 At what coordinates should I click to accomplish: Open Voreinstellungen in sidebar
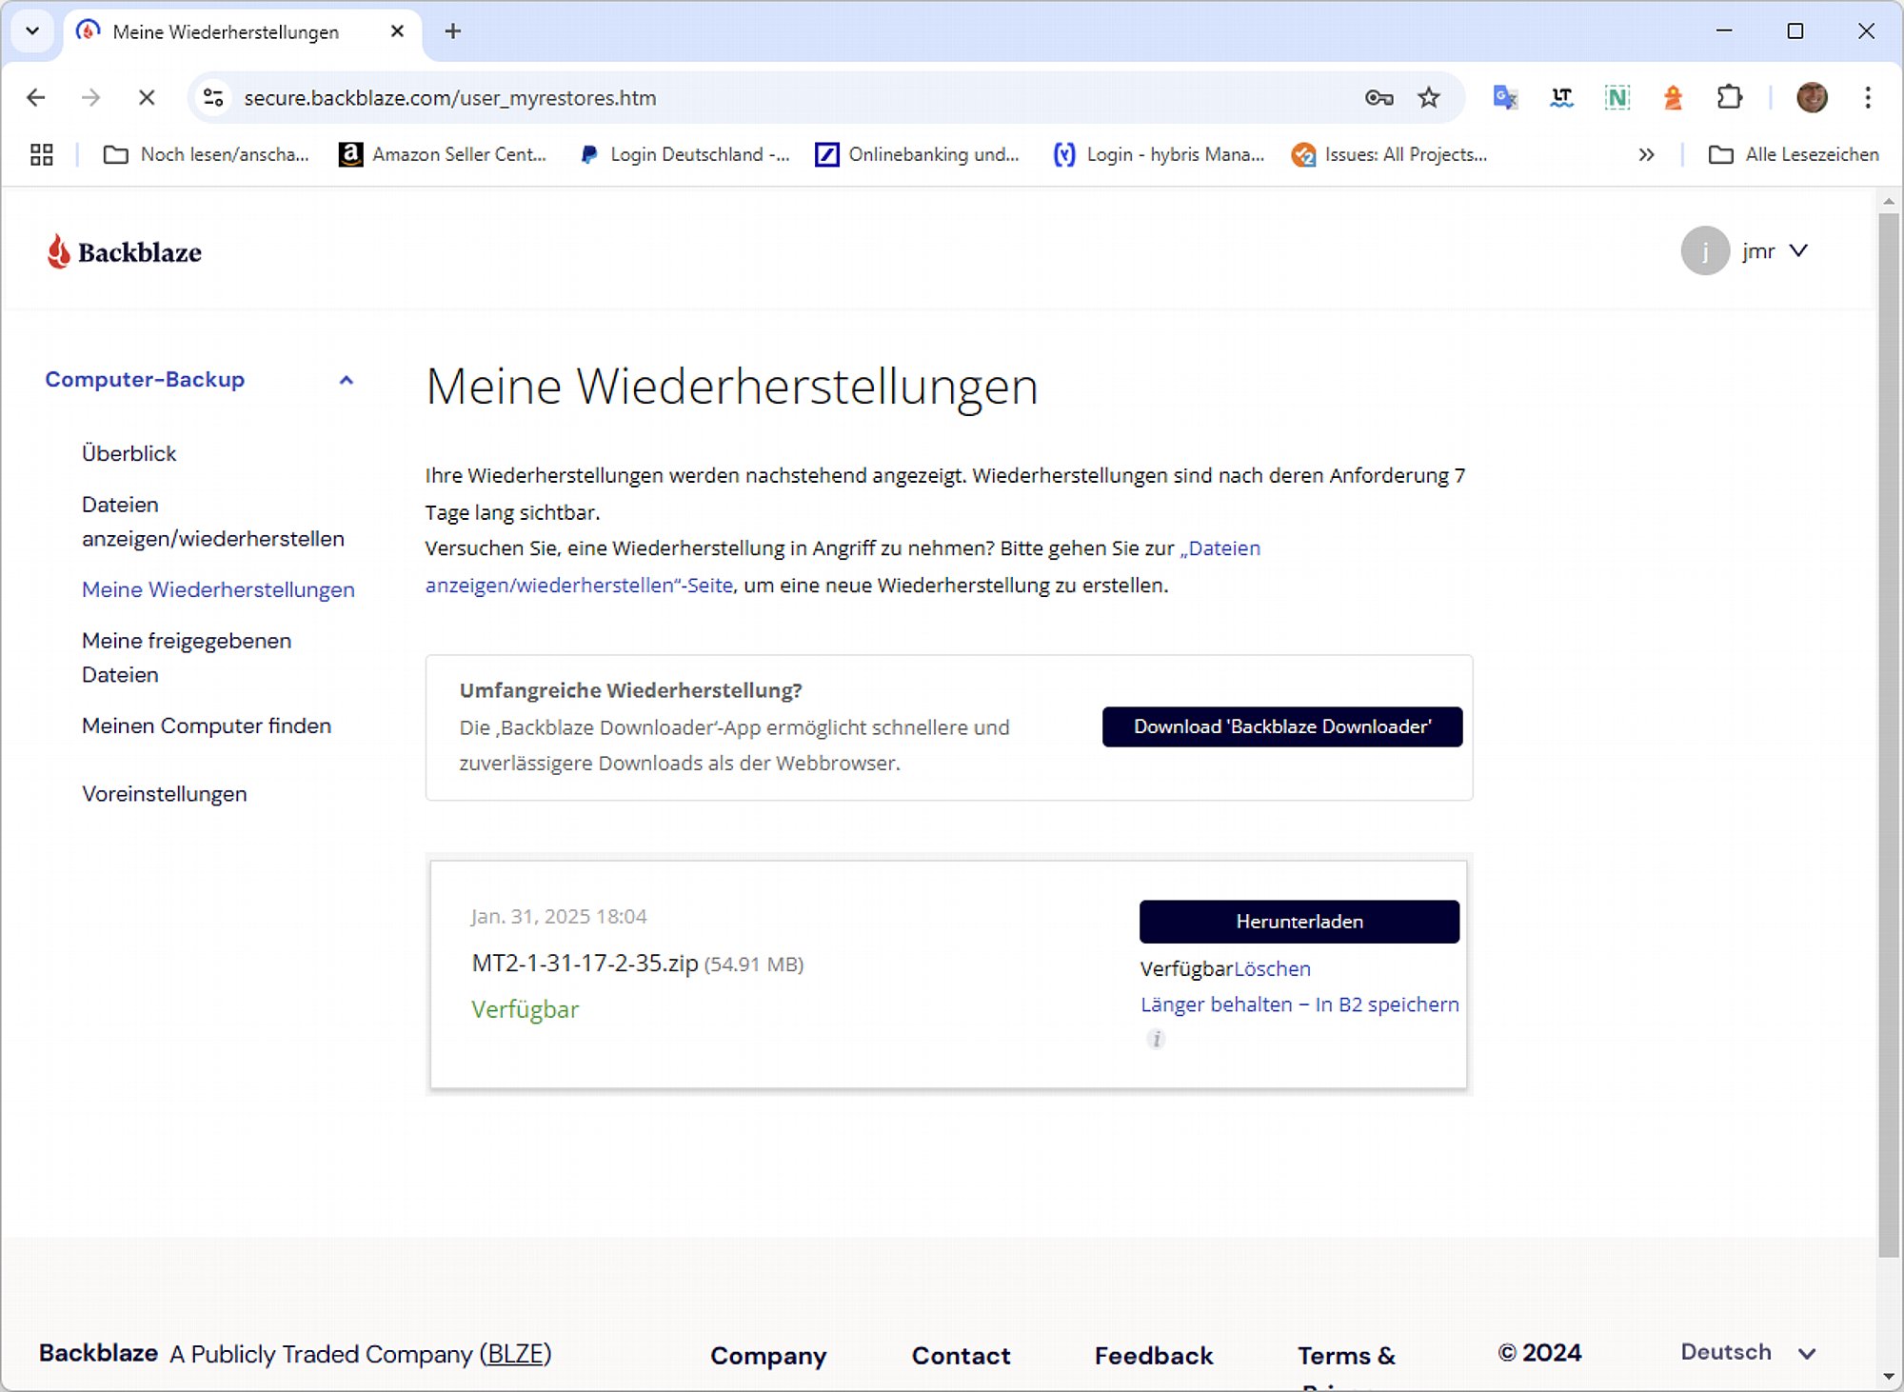tap(165, 794)
